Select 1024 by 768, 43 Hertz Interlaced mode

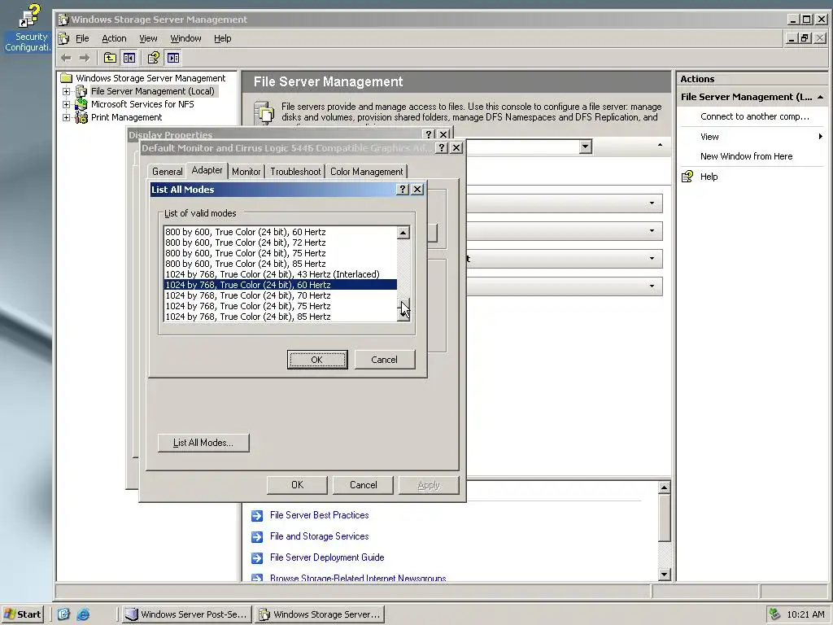pos(281,274)
